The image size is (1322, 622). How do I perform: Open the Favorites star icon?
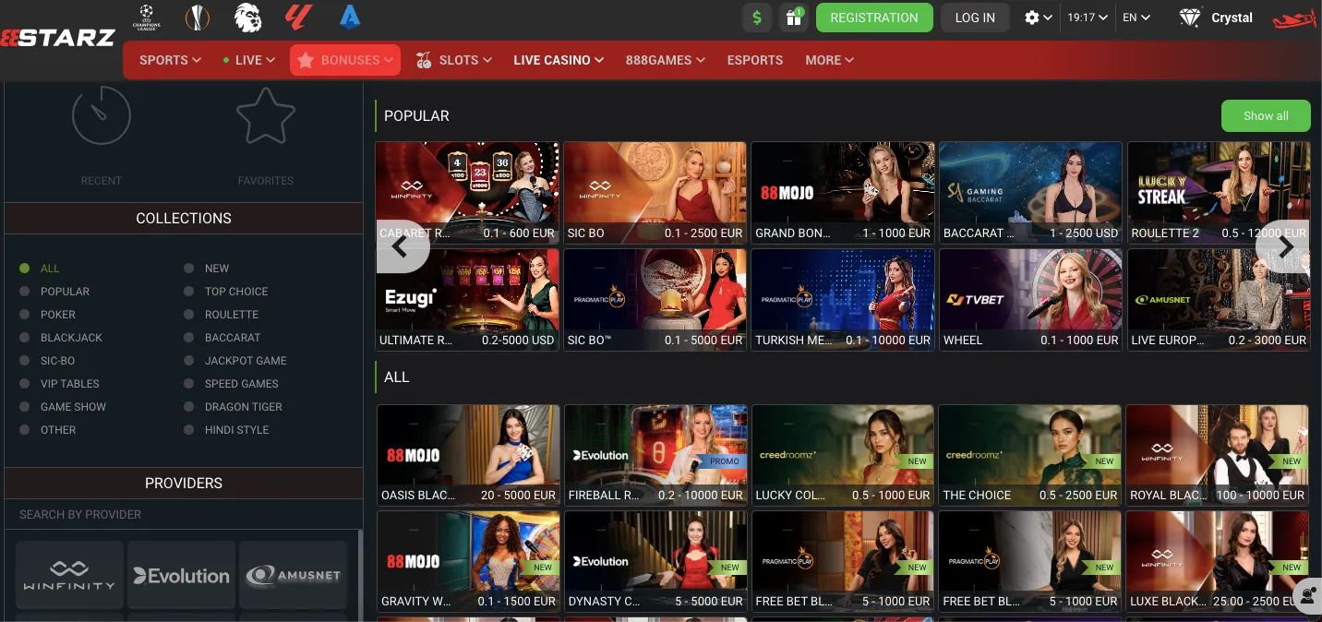266,115
